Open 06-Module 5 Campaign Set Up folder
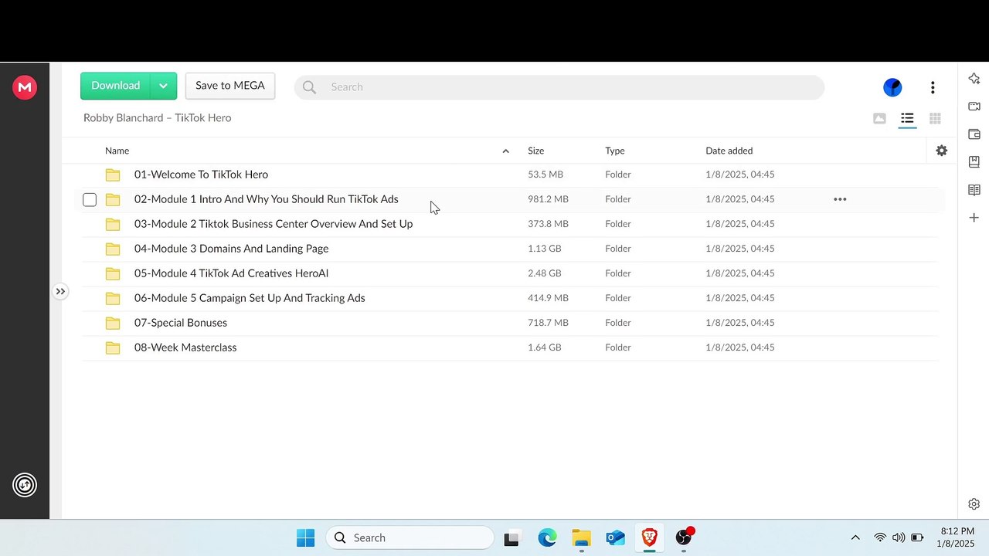Image resolution: width=989 pixels, height=556 pixels. [250, 298]
